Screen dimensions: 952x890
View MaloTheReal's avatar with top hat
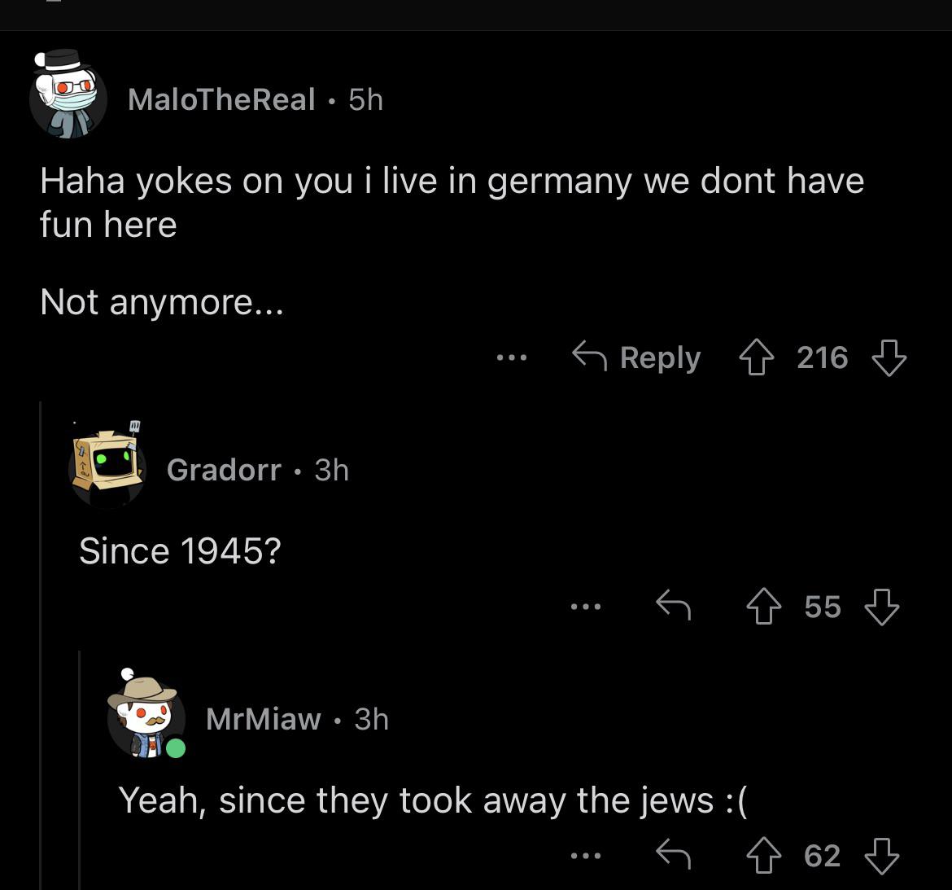tap(68, 94)
